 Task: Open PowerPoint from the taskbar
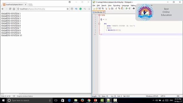(96, 100)
